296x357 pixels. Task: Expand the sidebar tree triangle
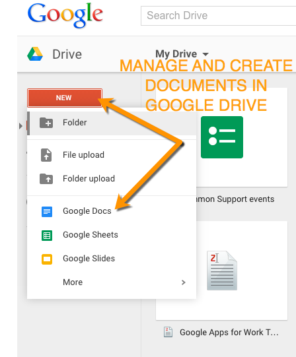click(x=20, y=126)
